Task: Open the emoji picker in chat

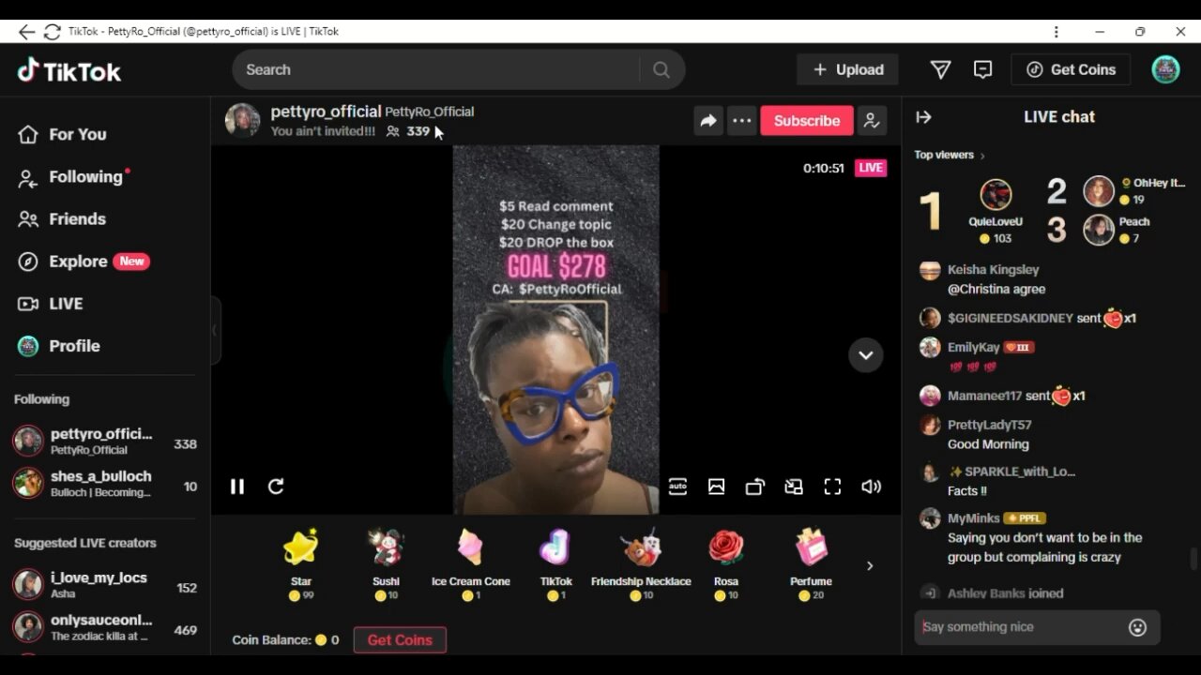Action: (1137, 627)
